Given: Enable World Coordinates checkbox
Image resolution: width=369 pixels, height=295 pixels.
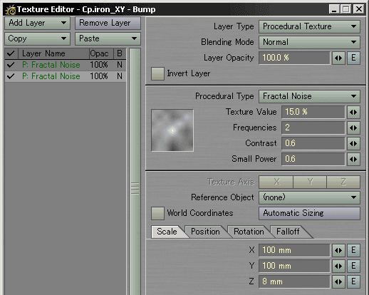Looking at the screenshot, I should coord(157,213).
